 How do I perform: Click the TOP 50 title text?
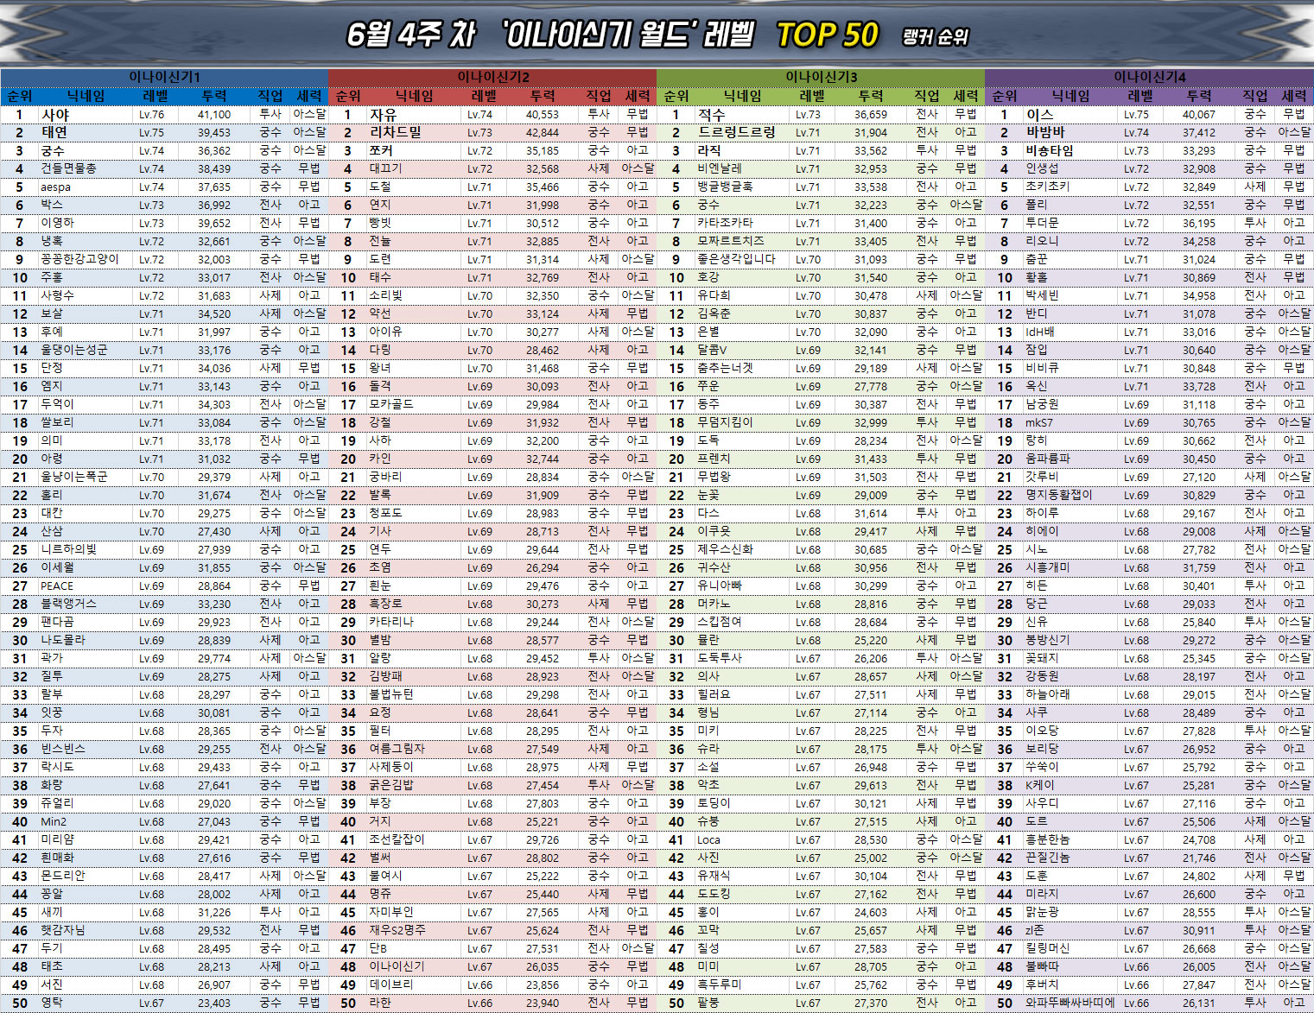[827, 35]
